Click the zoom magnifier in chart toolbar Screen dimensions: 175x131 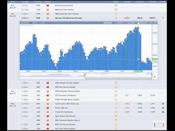click(156, 23)
